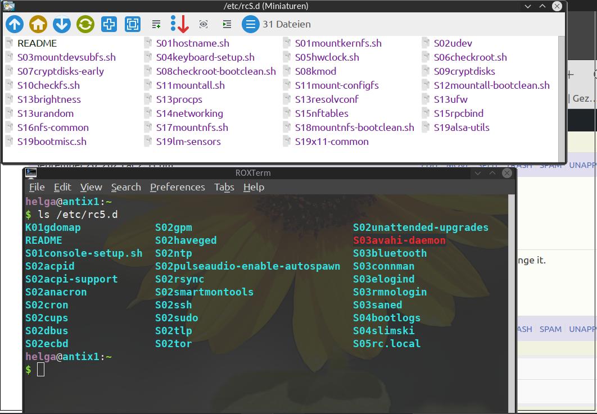Screen dimensions: 597x414
Task: Open the File menu in ROXTerm
Action: (x=37, y=187)
